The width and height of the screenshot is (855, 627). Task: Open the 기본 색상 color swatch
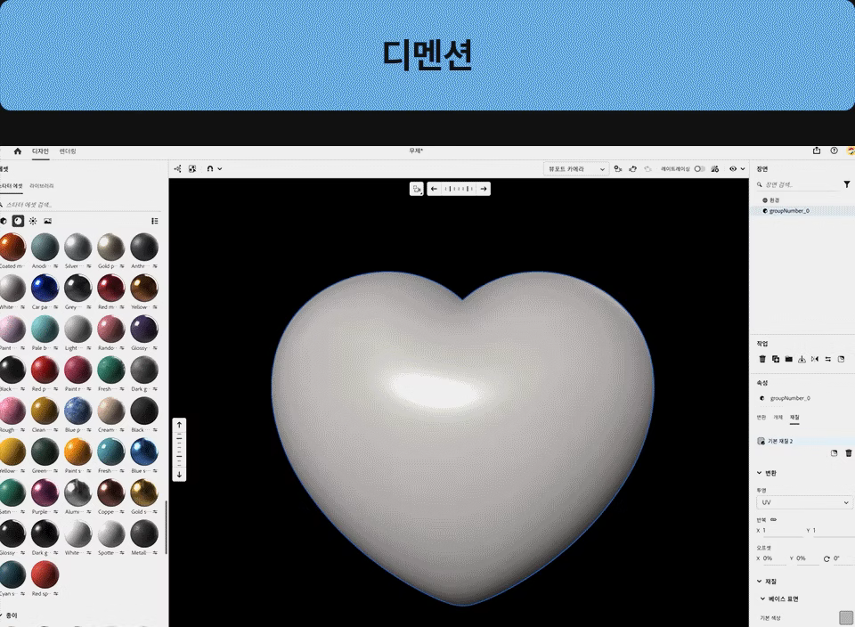846,618
